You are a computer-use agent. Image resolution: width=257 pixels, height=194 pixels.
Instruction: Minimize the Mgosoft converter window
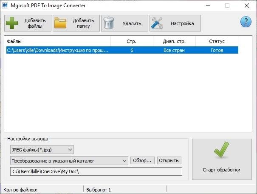208,6
